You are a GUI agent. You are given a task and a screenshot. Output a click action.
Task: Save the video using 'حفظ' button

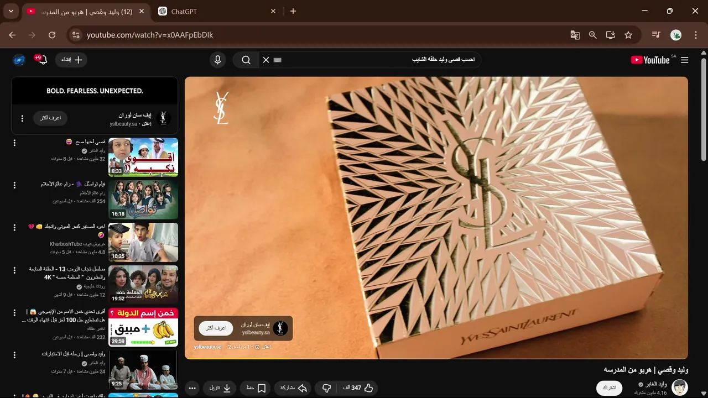point(256,388)
